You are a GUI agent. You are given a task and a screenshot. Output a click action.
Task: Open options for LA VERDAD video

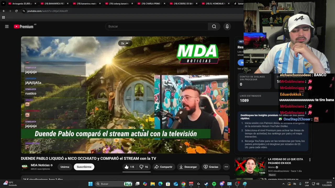click(x=310, y=160)
